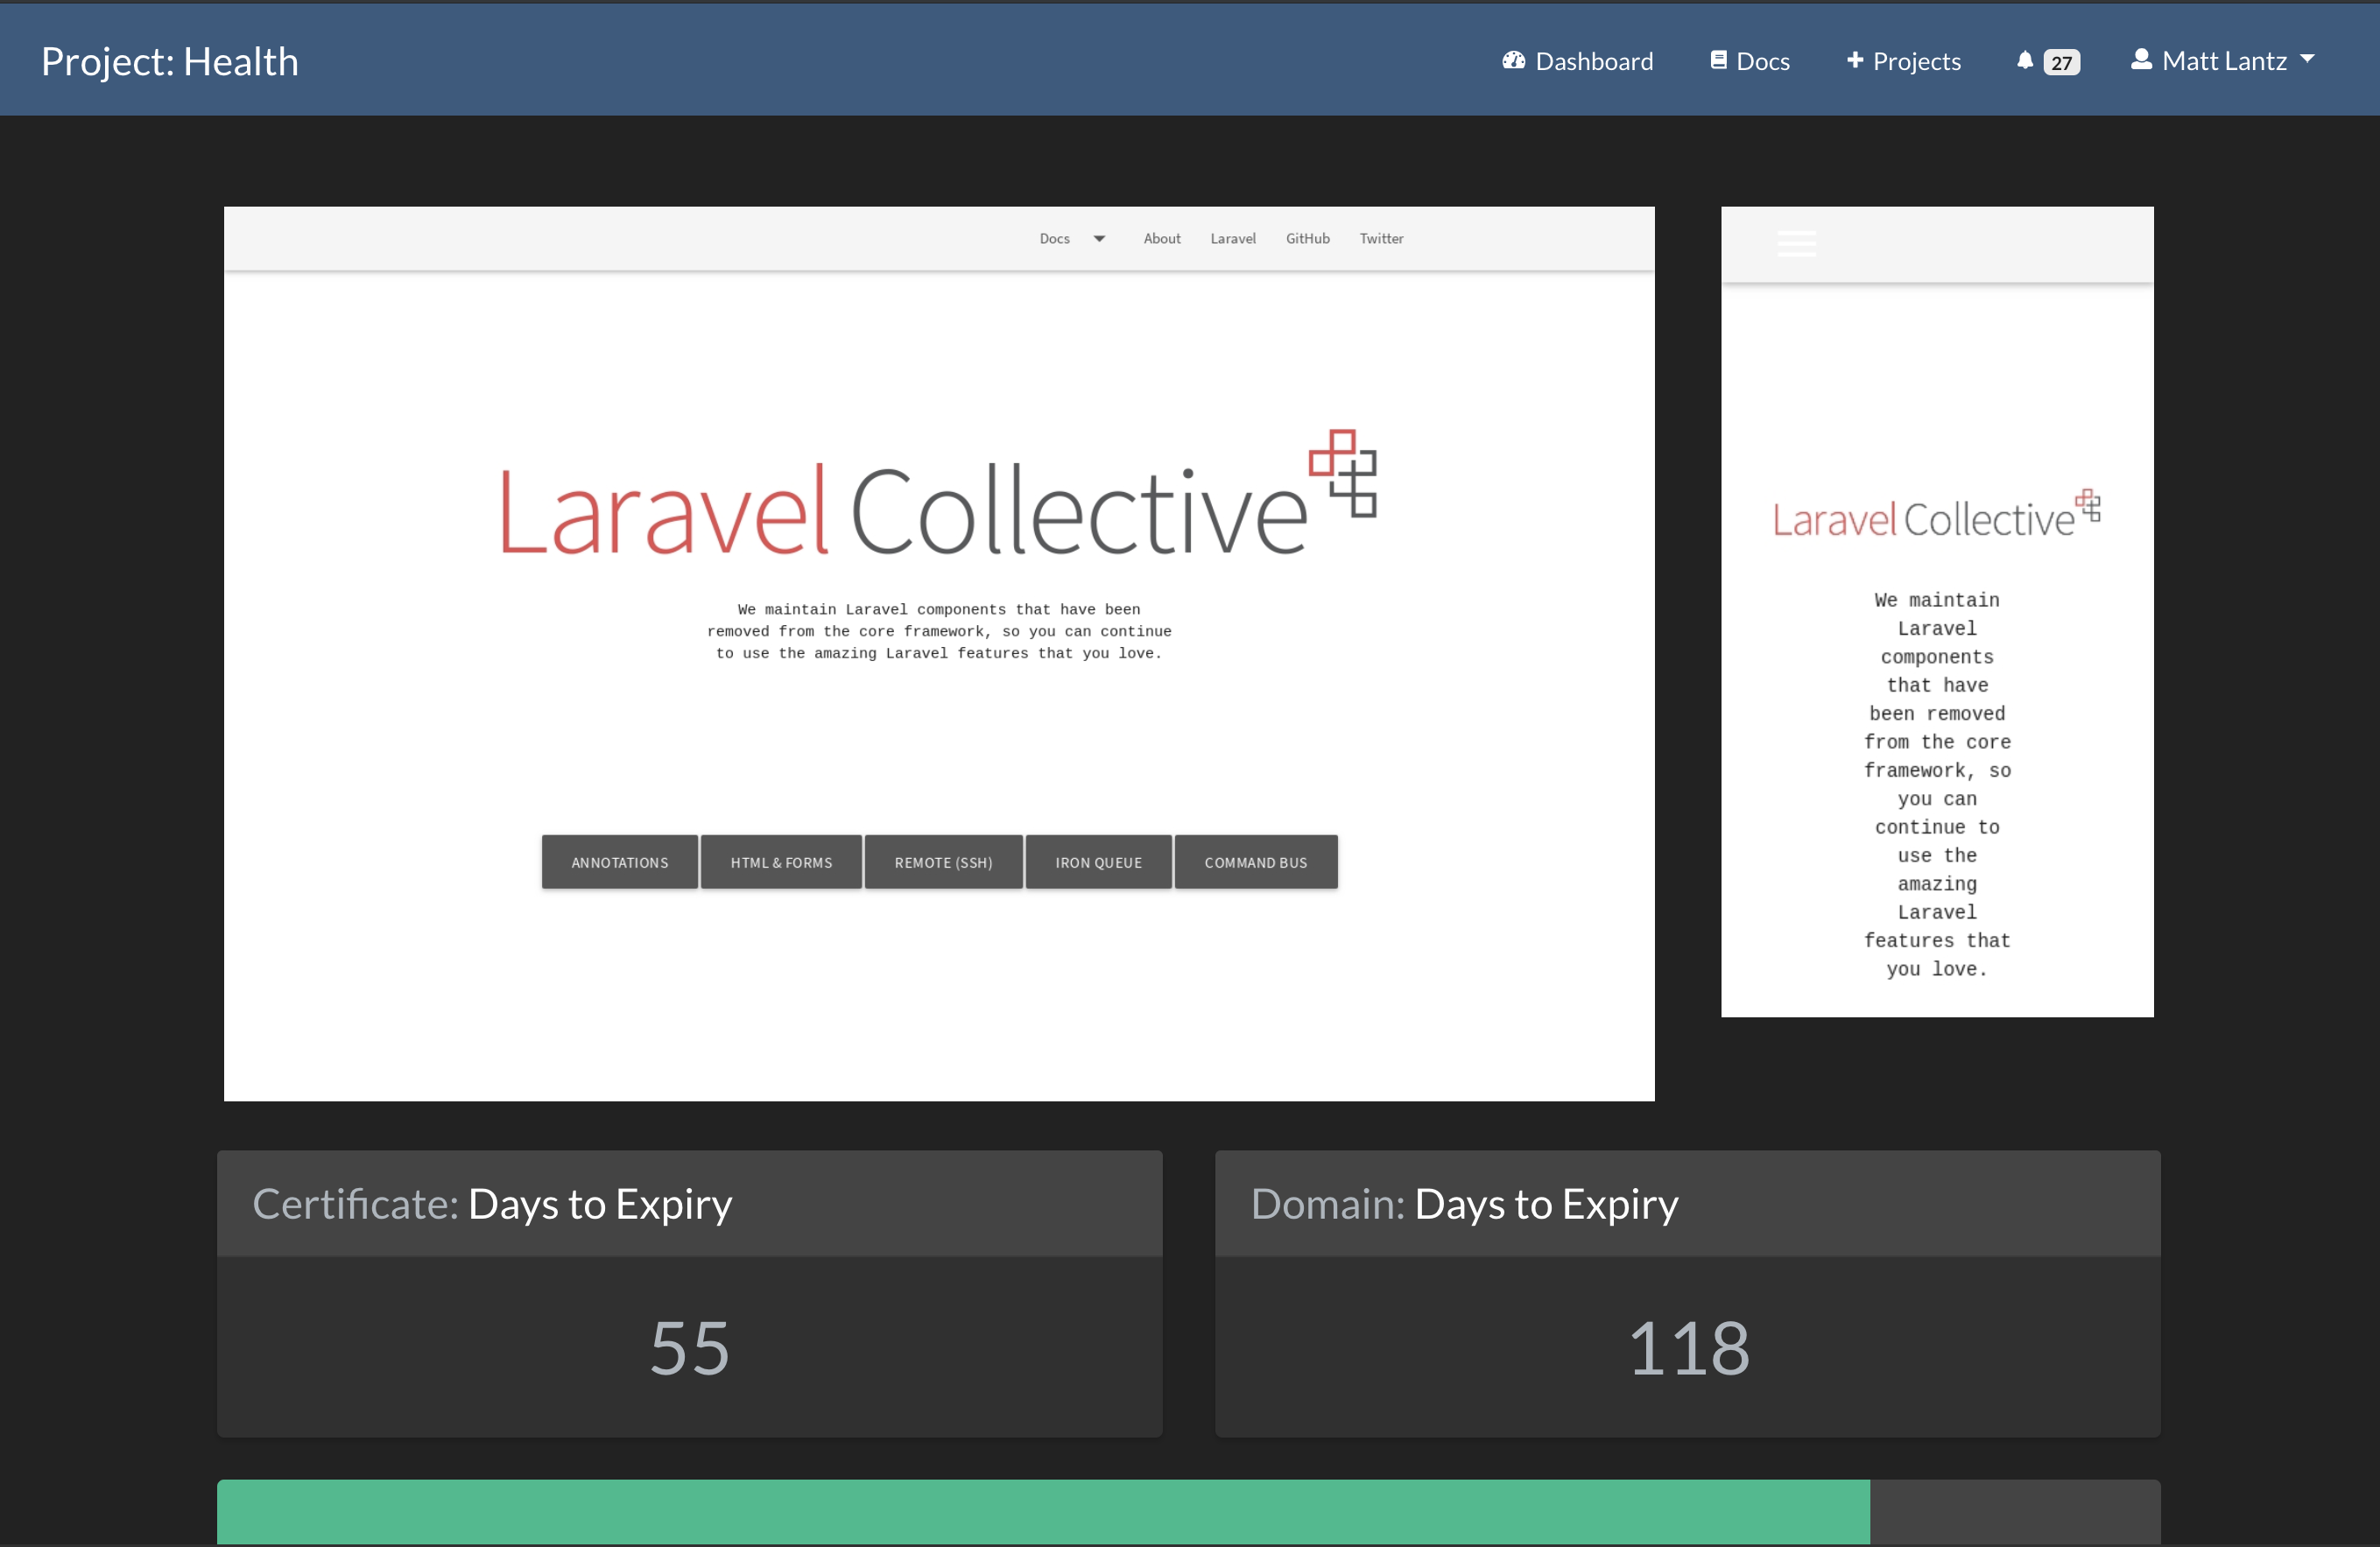Click the hamburger menu in mobile preview
Screen dimensions: 2380x1547
(x=1796, y=243)
